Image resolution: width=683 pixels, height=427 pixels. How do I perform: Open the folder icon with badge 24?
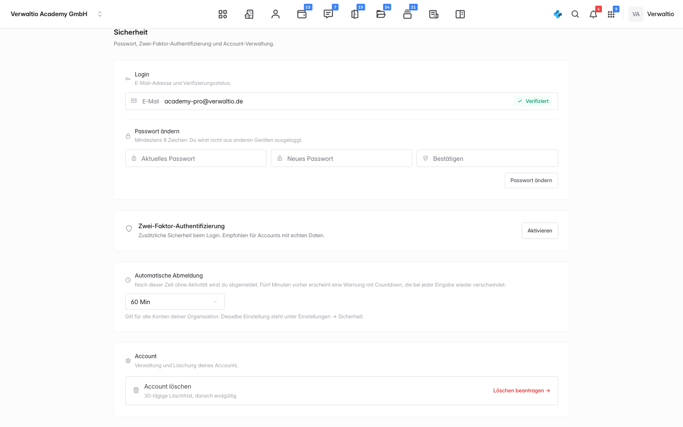click(x=381, y=14)
